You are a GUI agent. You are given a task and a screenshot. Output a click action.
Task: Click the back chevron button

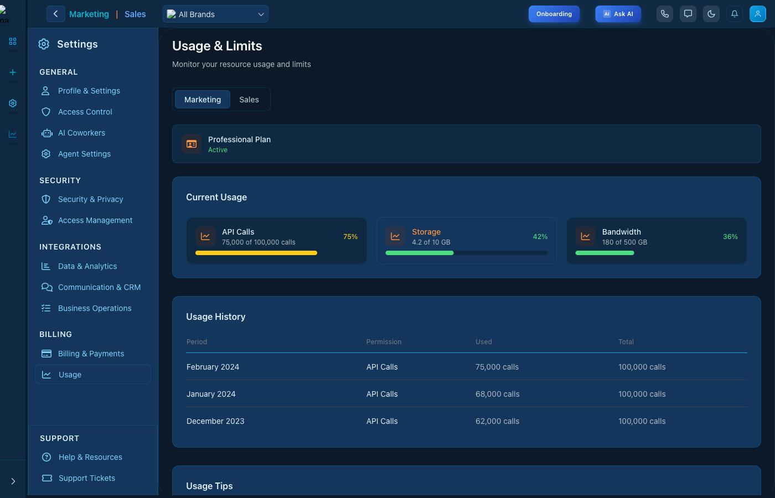(x=55, y=14)
